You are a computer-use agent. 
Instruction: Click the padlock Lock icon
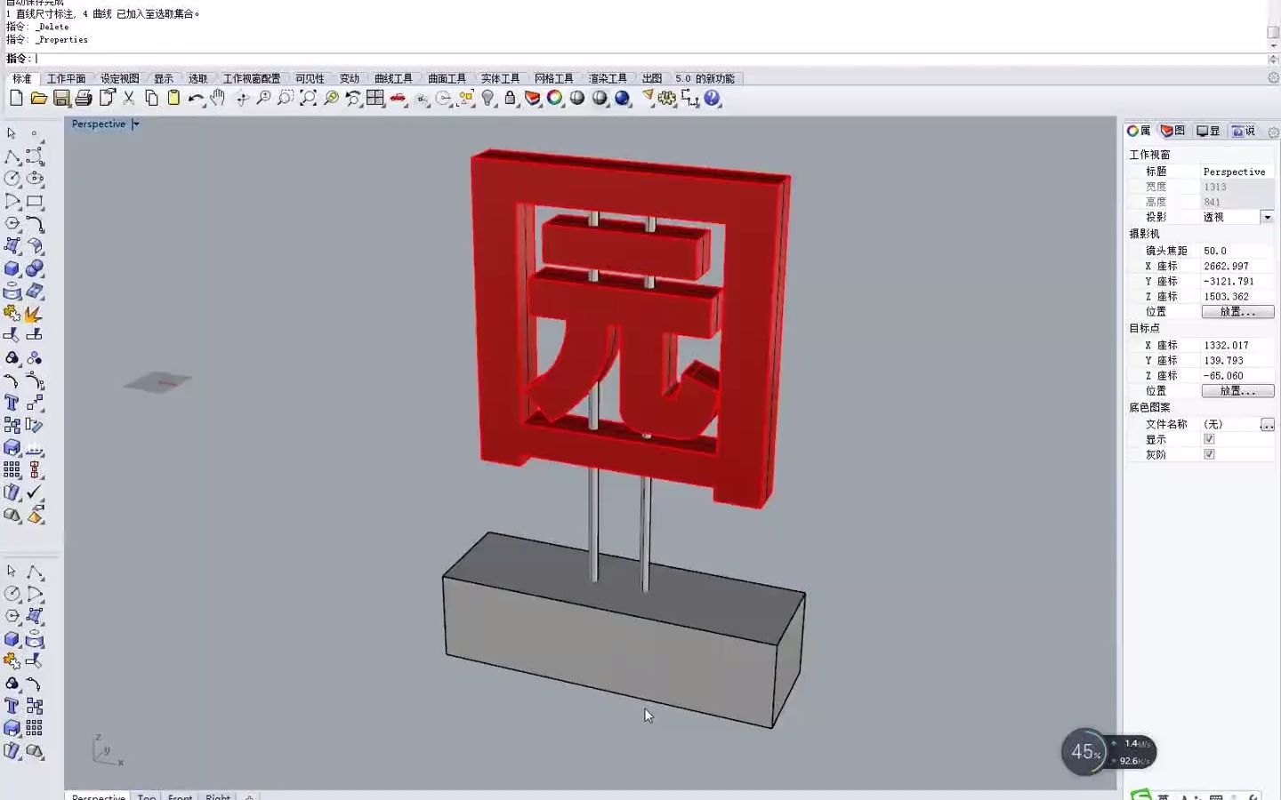pos(510,99)
